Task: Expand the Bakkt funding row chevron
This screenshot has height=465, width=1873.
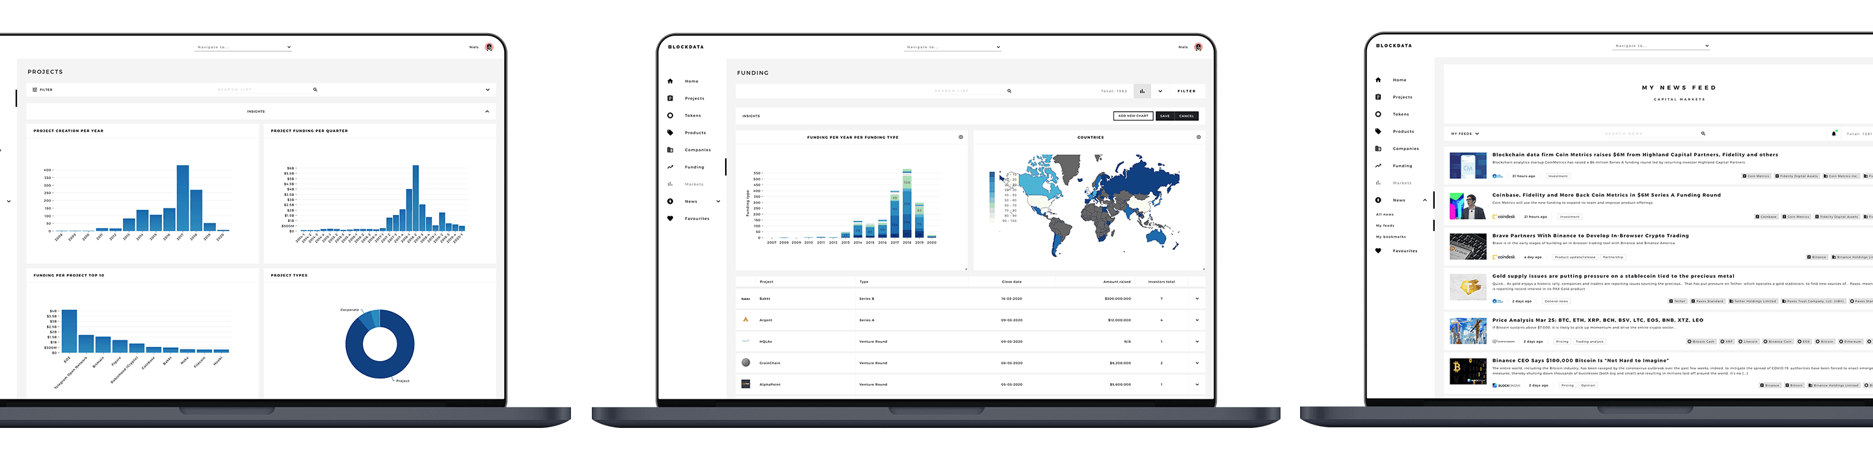Action: pyautogui.click(x=1197, y=299)
